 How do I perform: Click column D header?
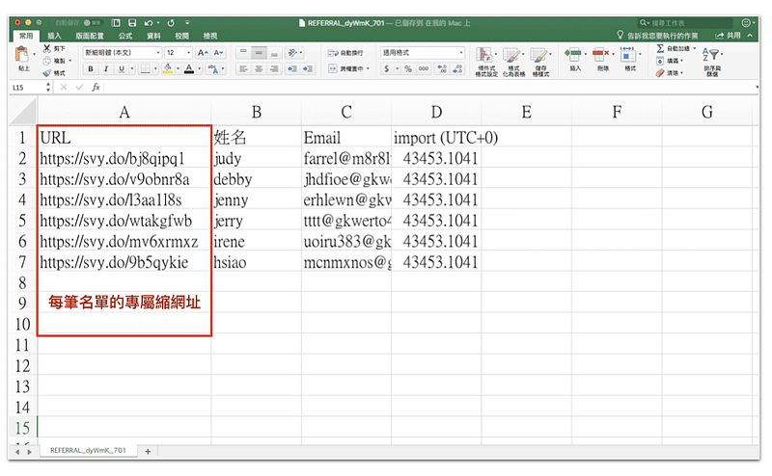point(436,112)
